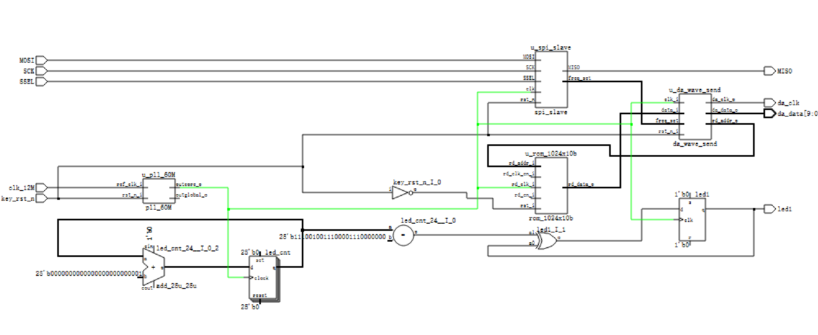The height and width of the screenshot is (335, 818).
Task: Select the led1_I_1 XOR gate
Action: click(x=548, y=242)
